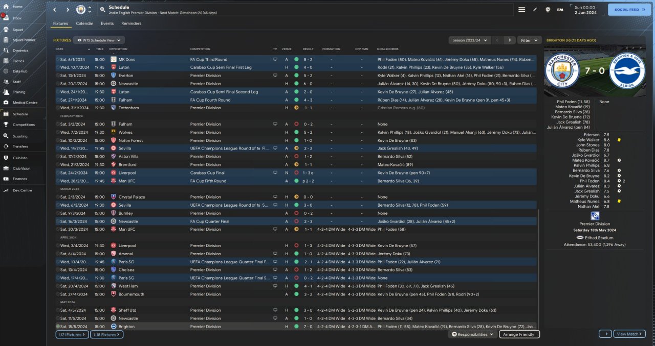Sort fixtures by the Date column header
The height and width of the screenshot is (346, 655).
click(x=59, y=49)
